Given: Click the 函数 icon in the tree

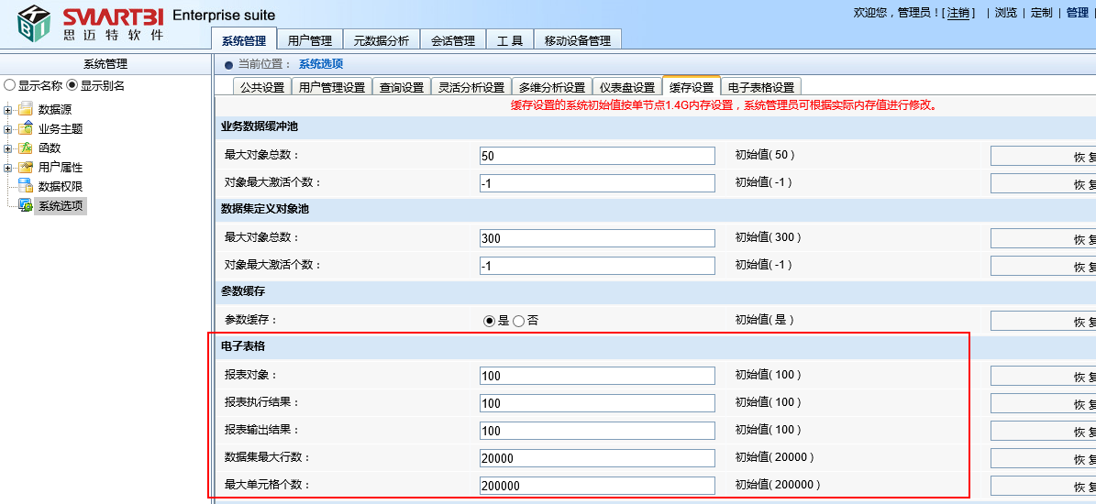Looking at the screenshot, I should (x=26, y=148).
